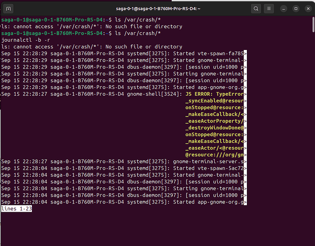Close the terminal window
Screen dimensions: 315x246
(308, 8)
